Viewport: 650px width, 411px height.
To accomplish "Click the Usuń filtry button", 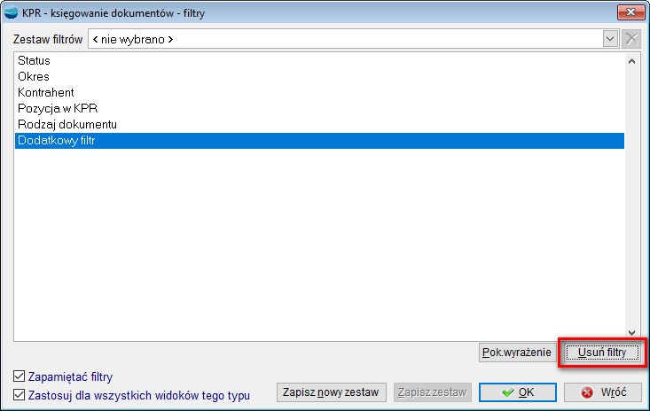I will [602, 353].
